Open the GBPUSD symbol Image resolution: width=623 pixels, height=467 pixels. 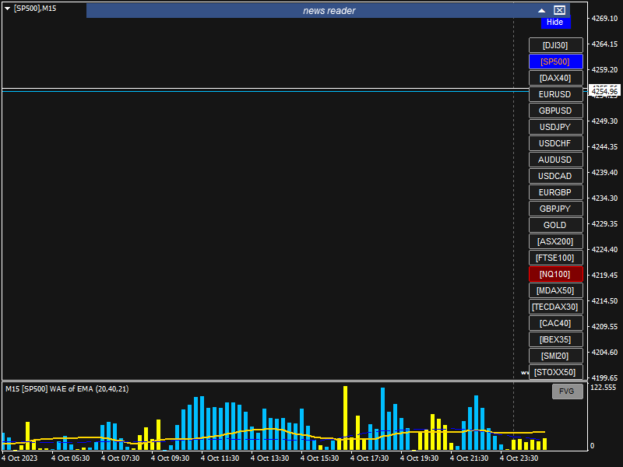coord(555,111)
